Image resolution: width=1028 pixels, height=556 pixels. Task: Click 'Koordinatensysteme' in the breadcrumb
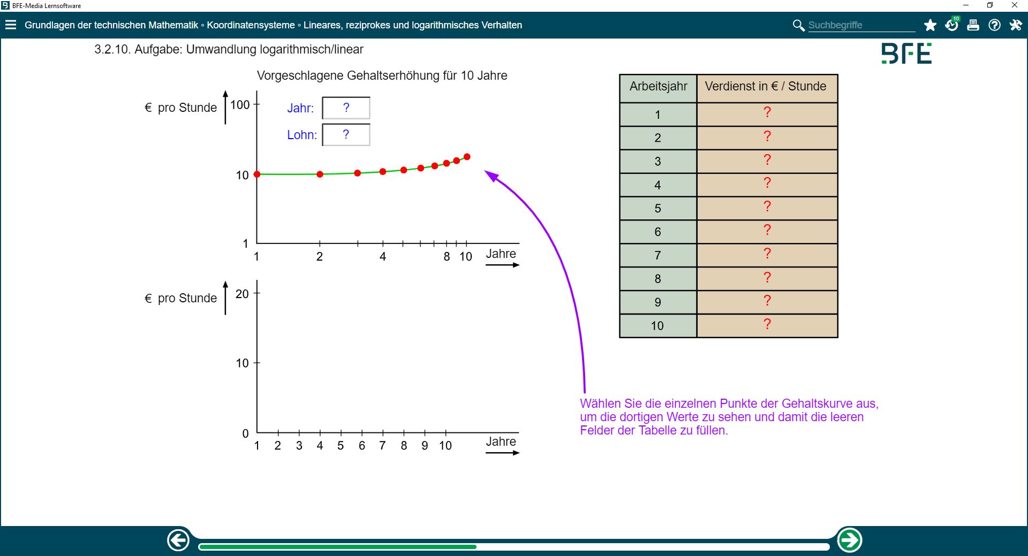251,25
